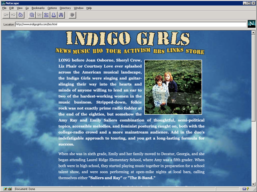Click the Stop loading icon

(x=72, y=15)
